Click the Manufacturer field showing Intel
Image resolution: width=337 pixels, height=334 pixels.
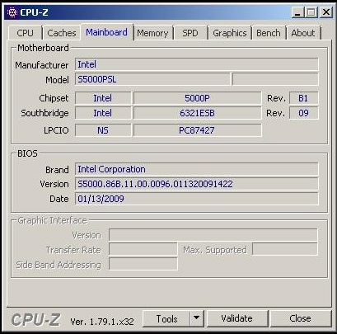click(196, 64)
